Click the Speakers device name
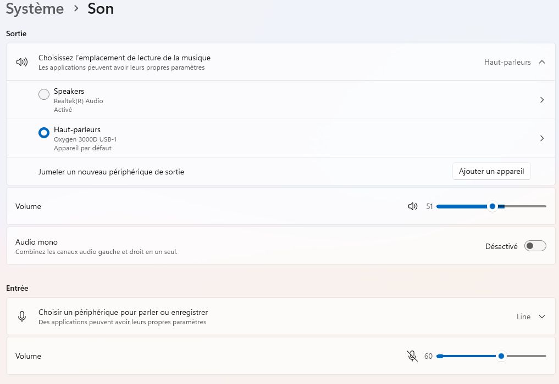The width and height of the screenshot is (559, 384). point(69,91)
